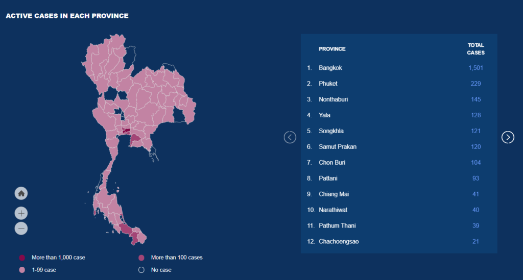Select Nonthaburi province entry
523x280 pixels.
pyautogui.click(x=398, y=99)
